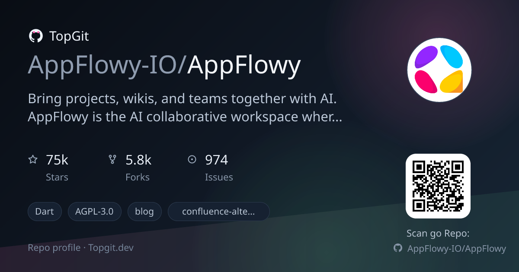The height and width of the screenshot is (272, 519).
Task: Click the Forks label
Action: pos(138,177)
